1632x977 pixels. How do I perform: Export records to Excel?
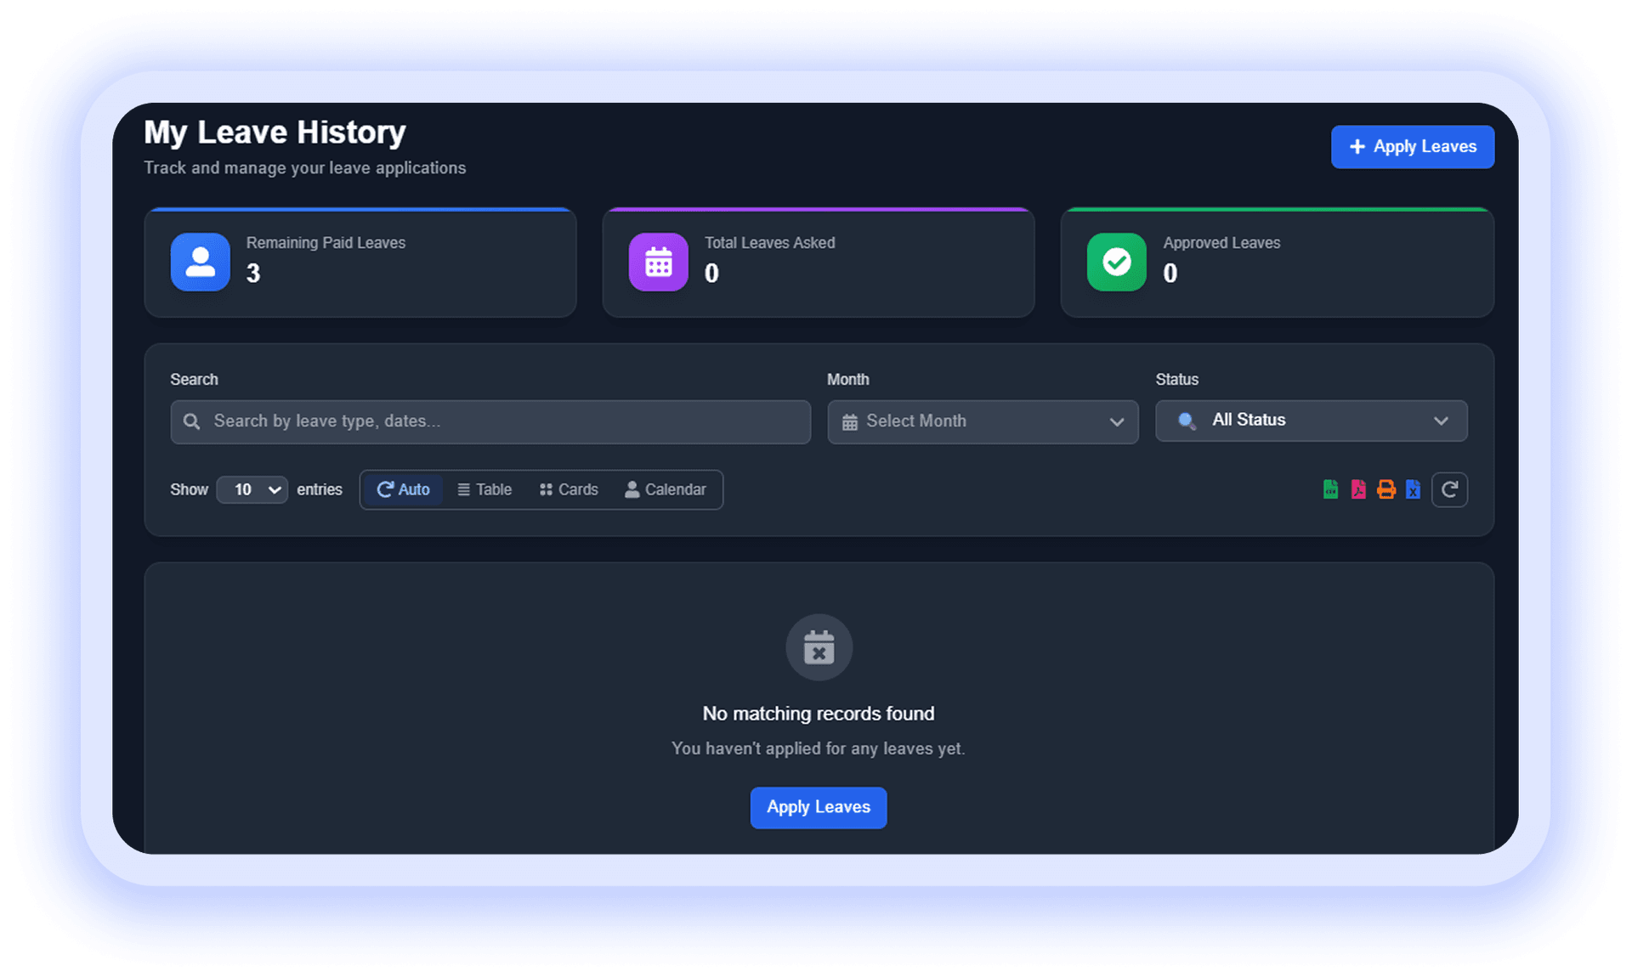coord(1413,489)
